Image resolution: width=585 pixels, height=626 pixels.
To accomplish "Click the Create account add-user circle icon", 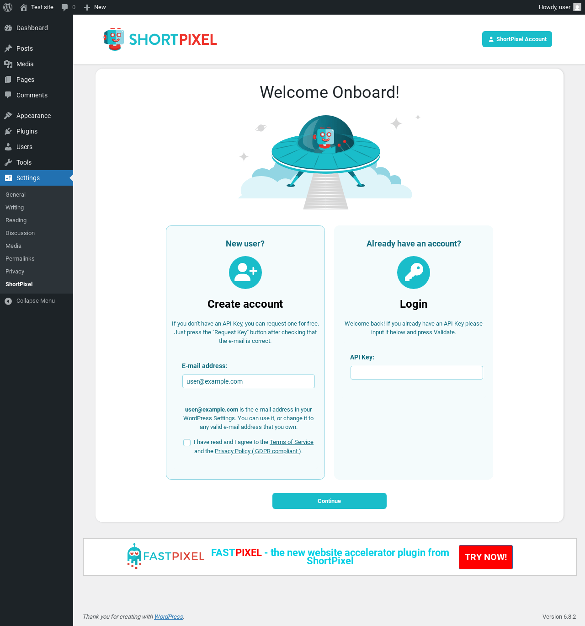I will tap(245, 273).
